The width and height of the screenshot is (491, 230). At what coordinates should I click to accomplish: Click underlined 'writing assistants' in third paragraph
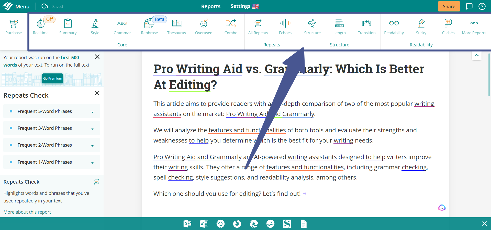[312, 157]
